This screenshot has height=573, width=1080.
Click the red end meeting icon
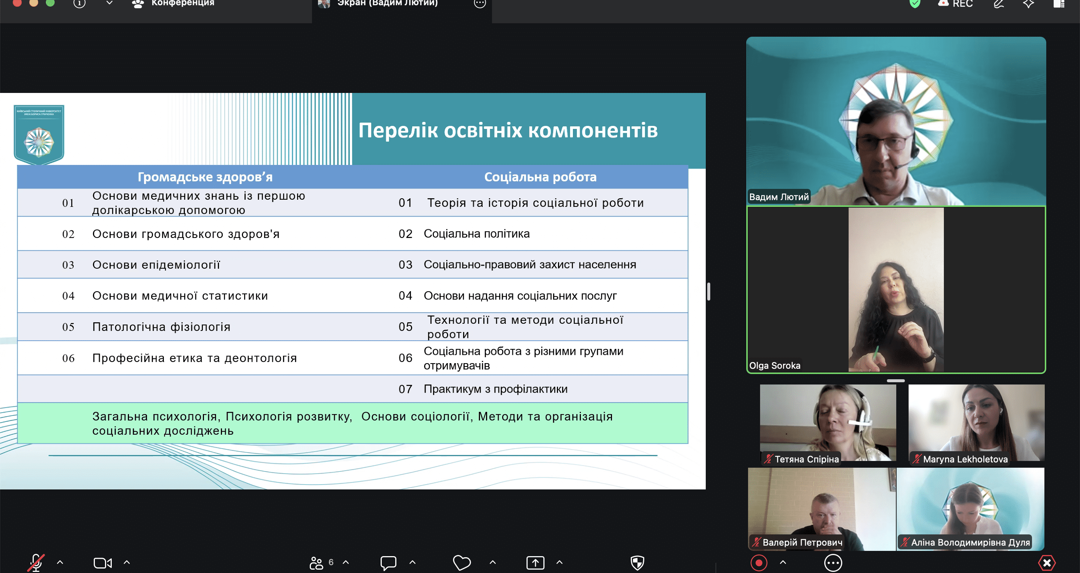click(1047, 563)
